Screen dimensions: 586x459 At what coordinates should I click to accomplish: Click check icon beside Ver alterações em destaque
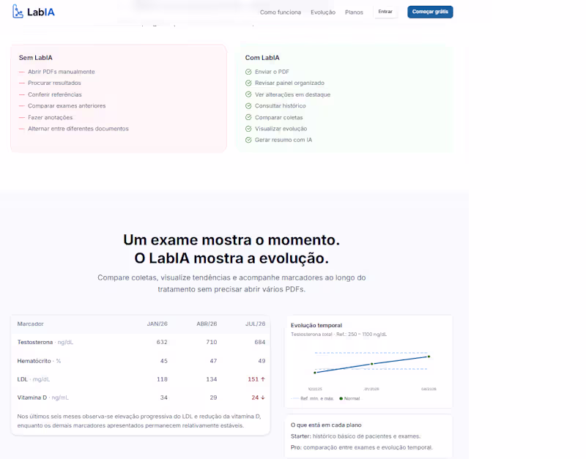(248, 94)
